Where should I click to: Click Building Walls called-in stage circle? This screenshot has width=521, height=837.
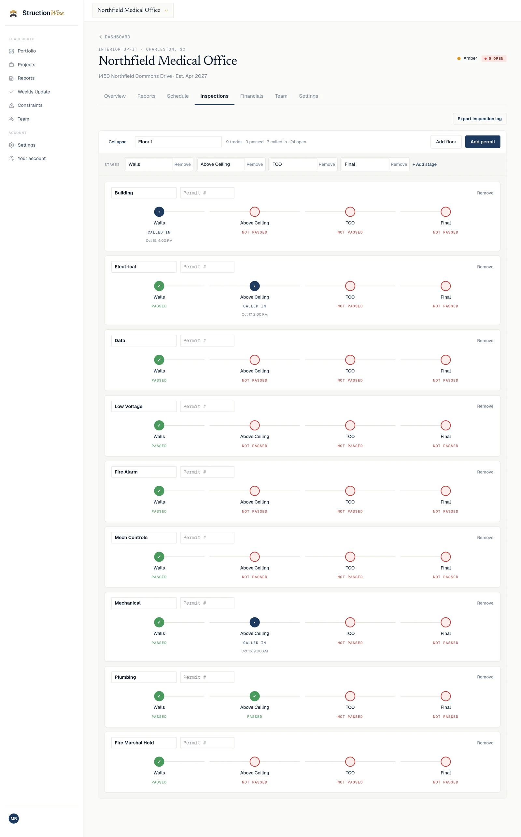pos(159,212)
